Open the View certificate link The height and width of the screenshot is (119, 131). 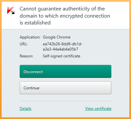tap(98, 109)
